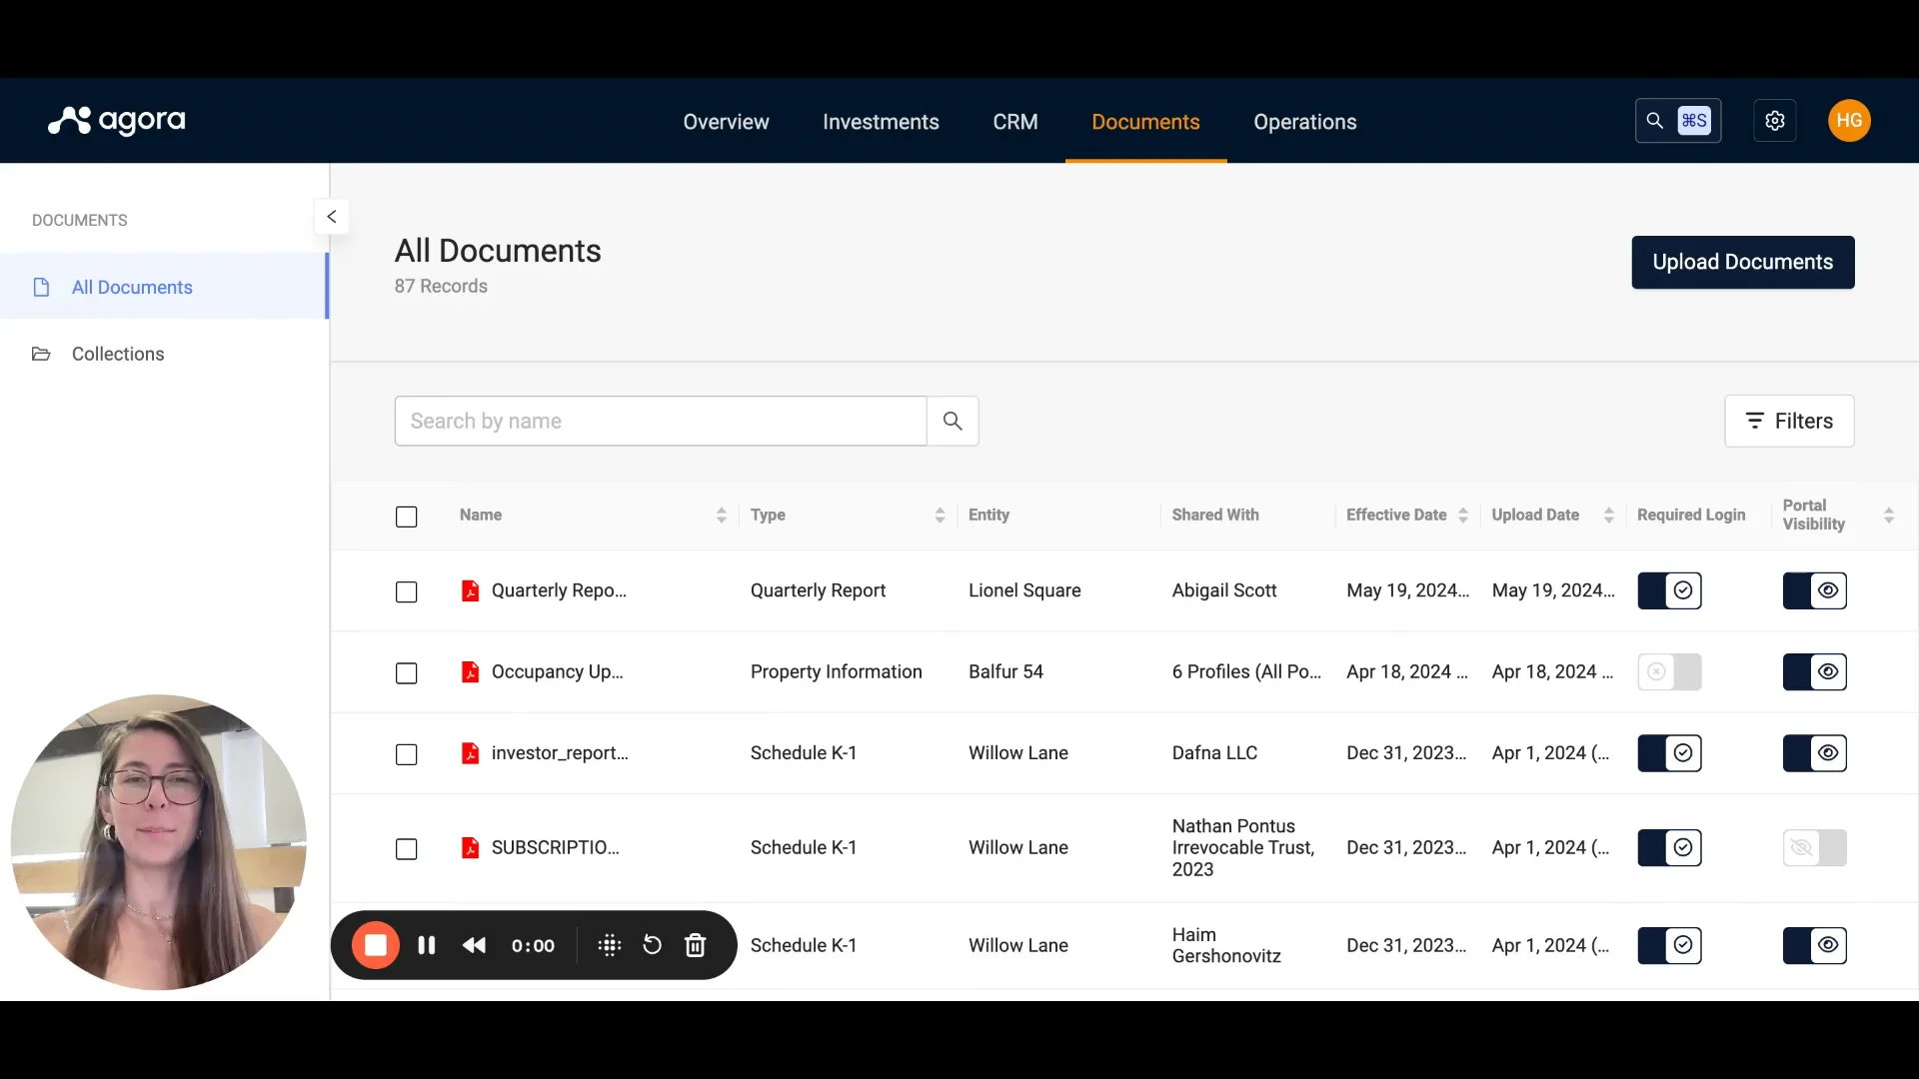Viewport: 1919px width, 1079px height.
Task: Collapse the Documents sidebar with the chevron
Action: point(331,217)
